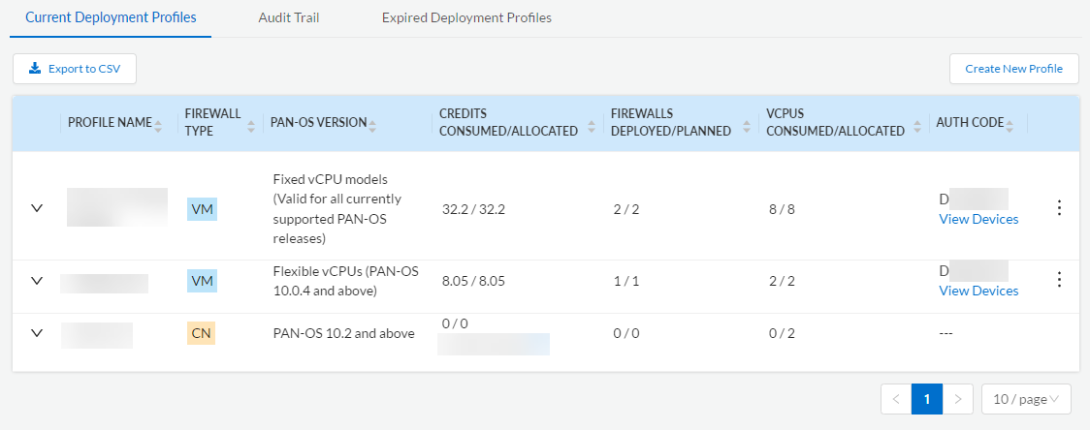Expand the Fixed vCPU models profile row
The height and width of the screenshot is (430, 1090).
pyautogui.click(x=37, y=208)
